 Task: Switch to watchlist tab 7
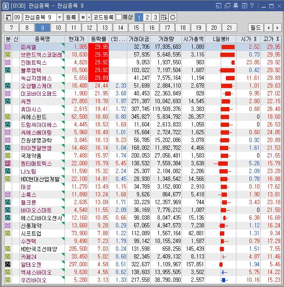point(11,28)
